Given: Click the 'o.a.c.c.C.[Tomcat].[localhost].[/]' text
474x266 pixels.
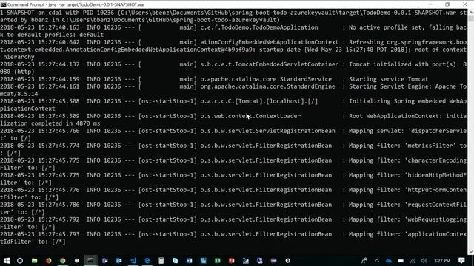Looking at the screenshot, I should [x=259, y=101].
